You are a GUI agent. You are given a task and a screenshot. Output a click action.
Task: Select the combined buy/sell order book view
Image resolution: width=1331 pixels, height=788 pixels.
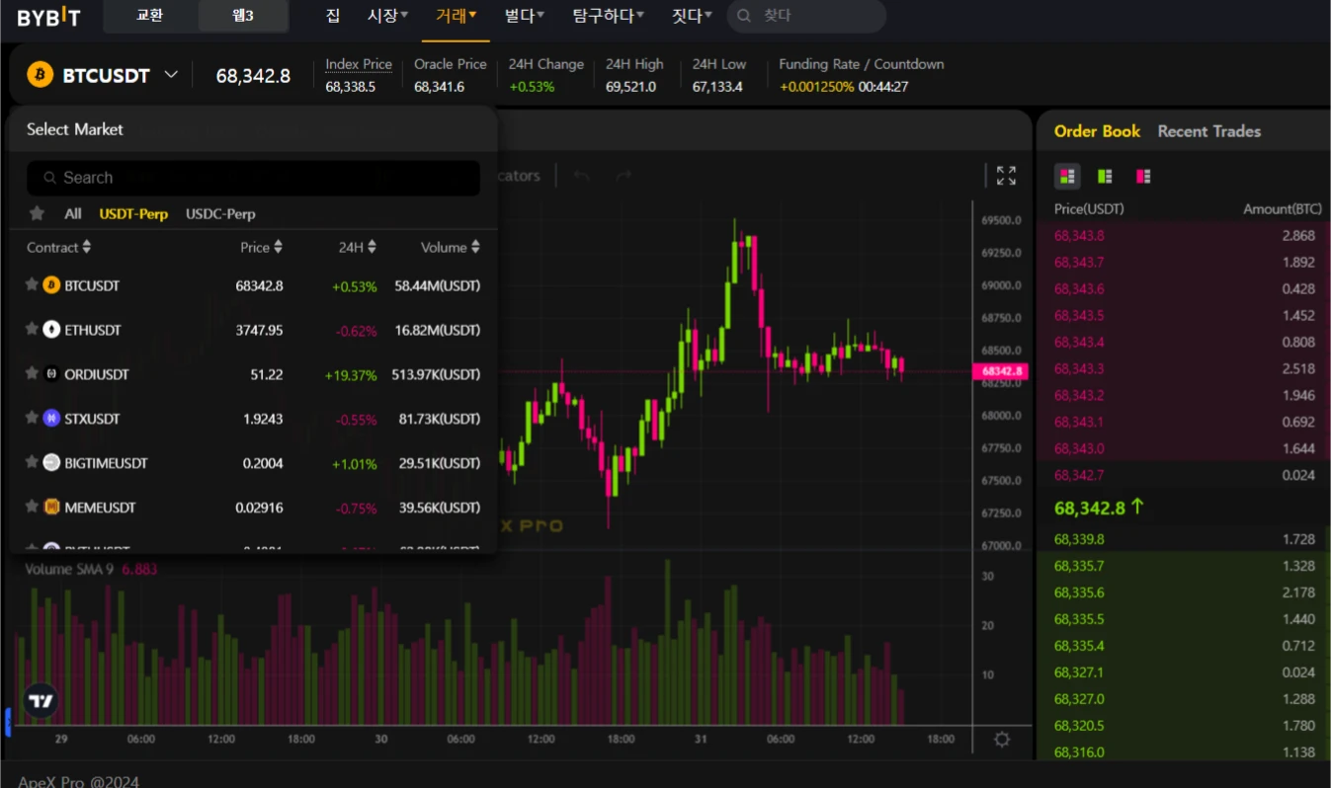coord(1067,176)
